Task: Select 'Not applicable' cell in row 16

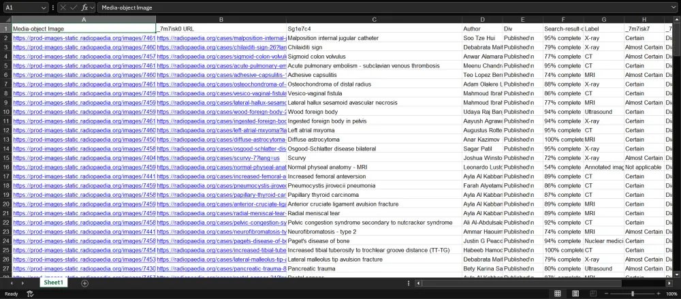Action: click(x=644, y=168)
